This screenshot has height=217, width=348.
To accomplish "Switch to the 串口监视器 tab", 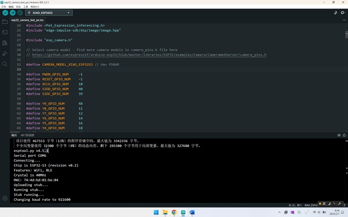I will [27, 135].
